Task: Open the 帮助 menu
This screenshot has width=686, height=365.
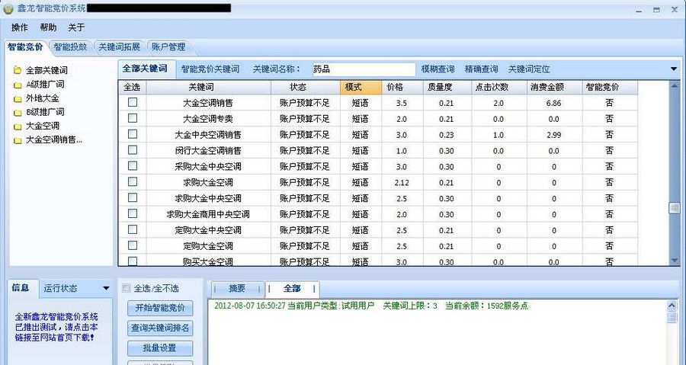Action: tap(48, 27)
